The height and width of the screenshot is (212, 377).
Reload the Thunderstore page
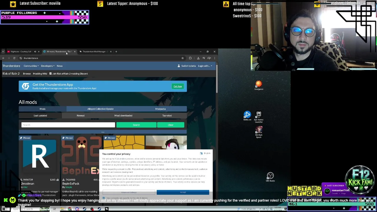14,58
